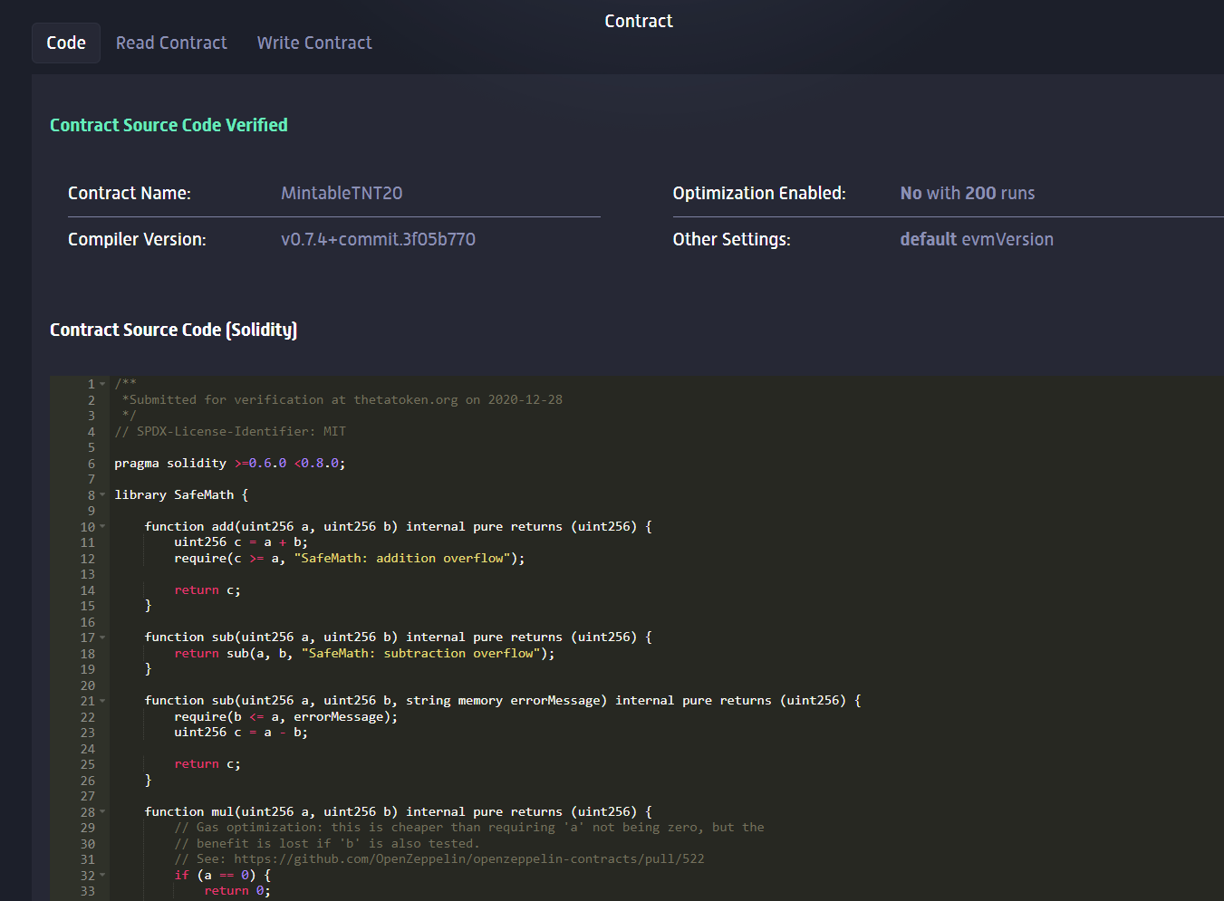Fold the add function at line 10
Viewport: 1224px width, 901px height.
pos(102,527)
